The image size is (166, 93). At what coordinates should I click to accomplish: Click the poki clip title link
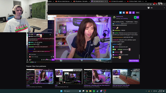[x=56, y=85]
